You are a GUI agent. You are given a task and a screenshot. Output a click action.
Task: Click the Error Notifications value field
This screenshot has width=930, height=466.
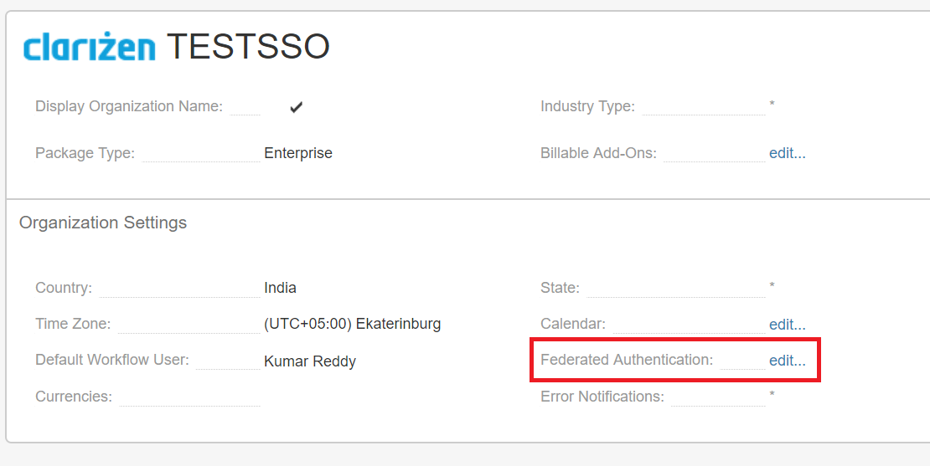pos(772,396)
